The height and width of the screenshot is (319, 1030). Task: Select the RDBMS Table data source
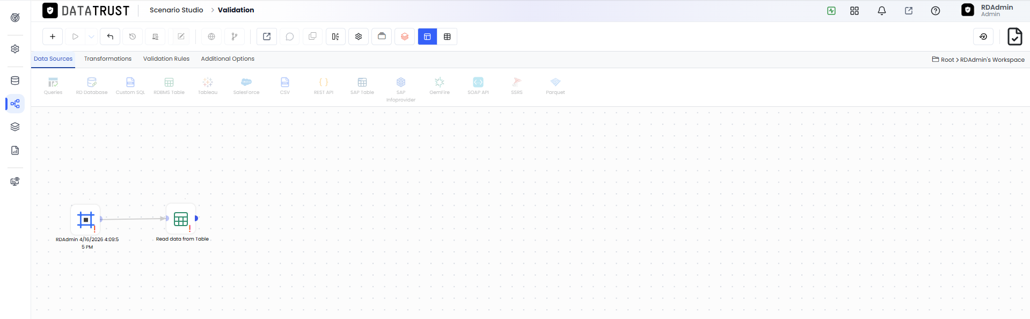click(x=169, y=86)
